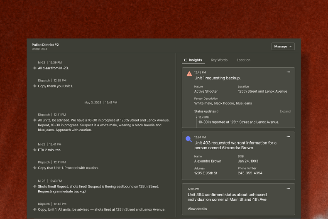
Task: Click waveform icon beside 'Copy thank you Unit 1'
Action: pos(35,86)
